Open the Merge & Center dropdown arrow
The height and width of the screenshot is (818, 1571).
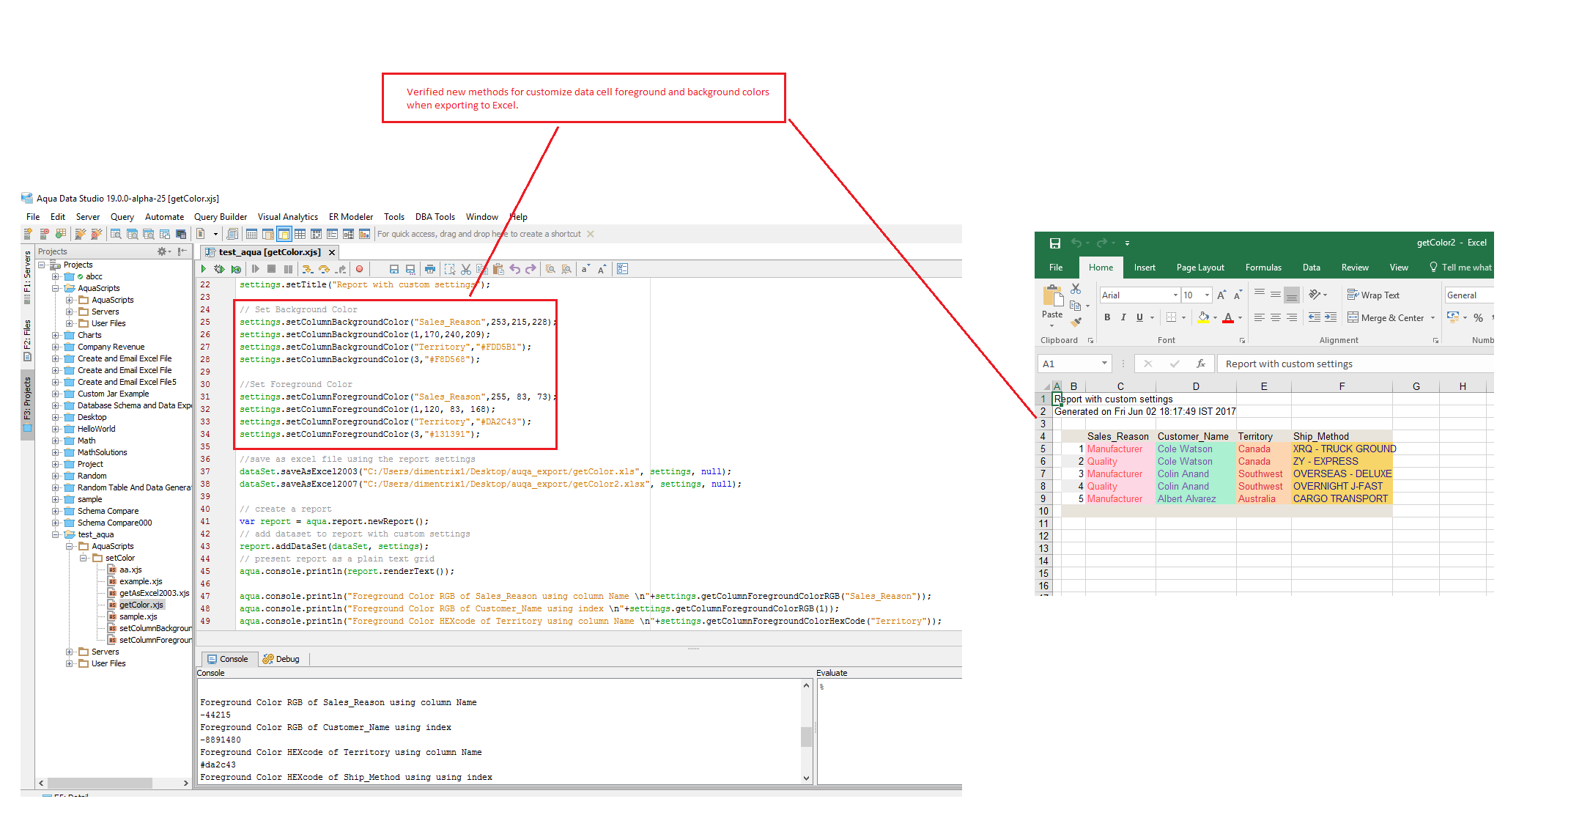pyautogui.click(x=1433, y=317)
